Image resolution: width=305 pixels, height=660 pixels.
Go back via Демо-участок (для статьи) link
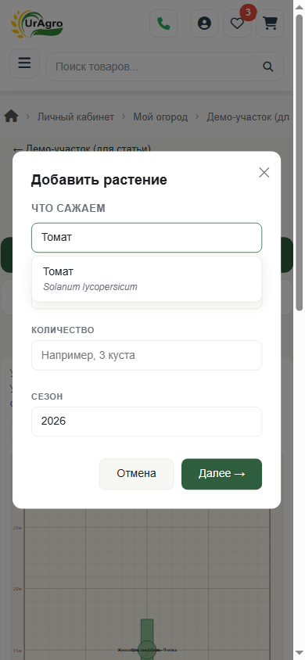[x=81, y=149]
